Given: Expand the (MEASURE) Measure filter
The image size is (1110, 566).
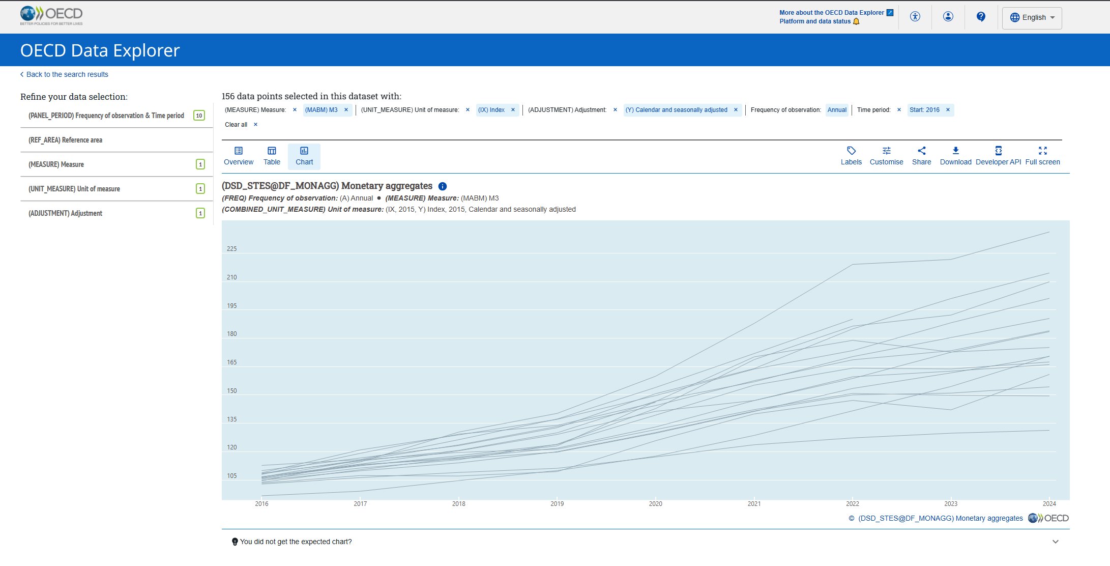Looking at the screenshot, I should [116, 164].
